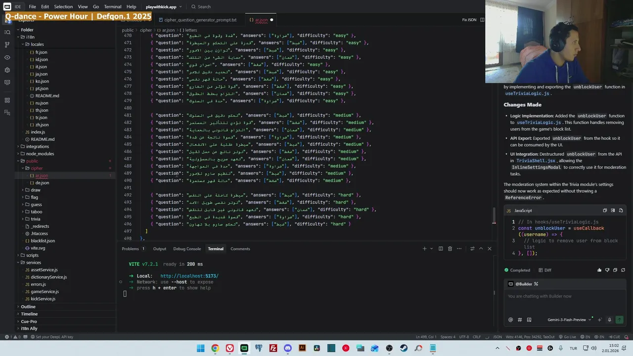Open de.json in file tree
633x356 pixels.
pos(42,183)
